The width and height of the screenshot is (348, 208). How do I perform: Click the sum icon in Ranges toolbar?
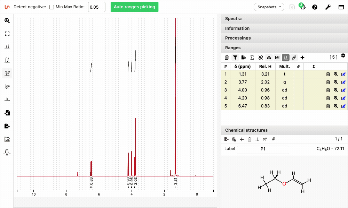[x=252, y=58]
